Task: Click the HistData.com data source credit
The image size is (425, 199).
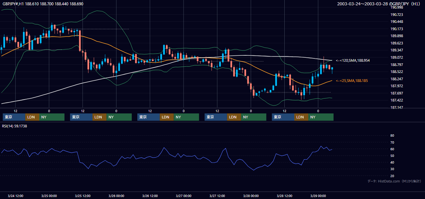Action: point(394,181)
